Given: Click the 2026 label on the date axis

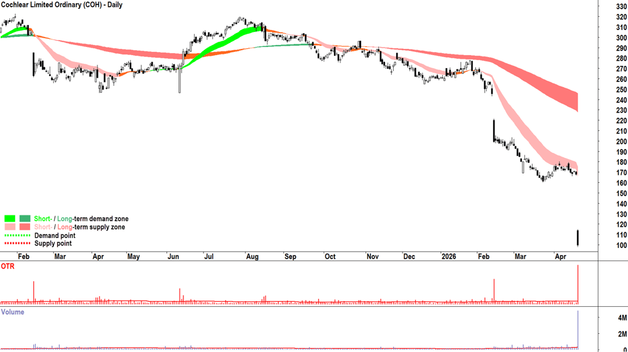Looking at the screenshot, I should pyautogui.click(x=448, y=257).
